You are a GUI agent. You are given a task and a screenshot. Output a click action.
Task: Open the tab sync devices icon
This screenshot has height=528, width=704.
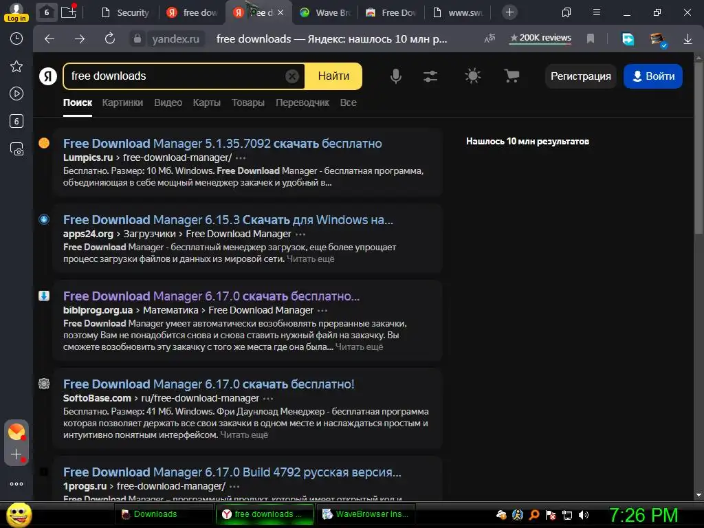point(566,12)
